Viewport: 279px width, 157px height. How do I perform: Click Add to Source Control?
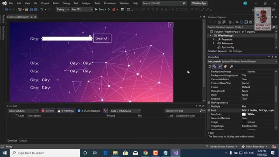pos(222,147)
